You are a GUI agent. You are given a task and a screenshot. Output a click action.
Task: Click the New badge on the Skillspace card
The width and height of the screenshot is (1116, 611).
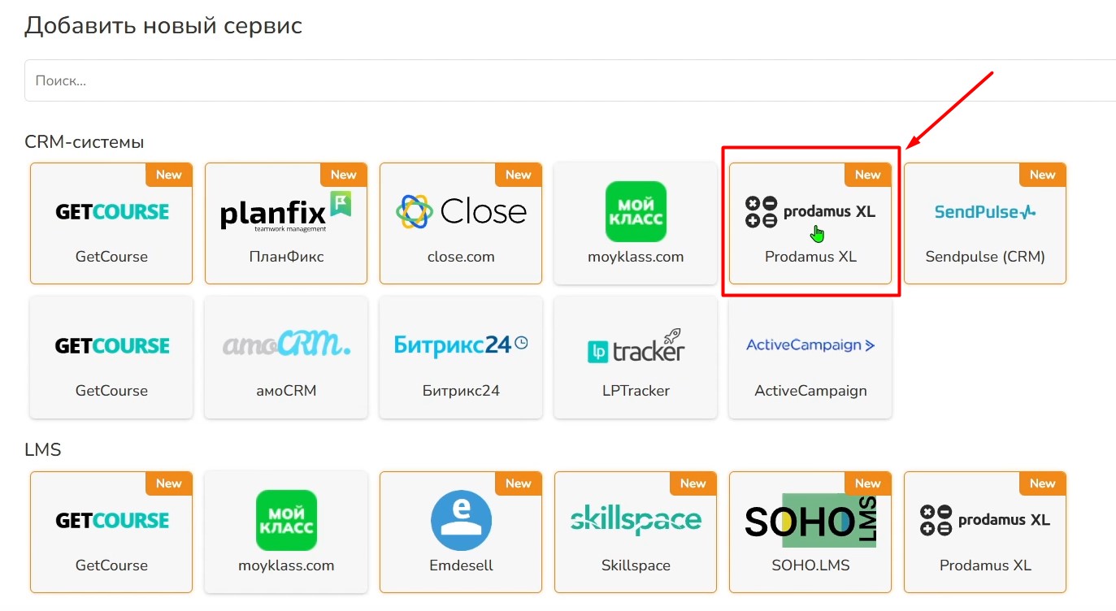click(x=693, y=483)
